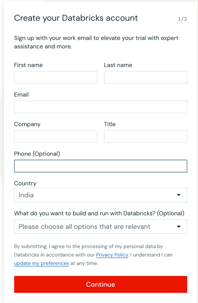Click the 'Email' field label
The width and height of the screenshot is (198, 303).
pos(21,94)
